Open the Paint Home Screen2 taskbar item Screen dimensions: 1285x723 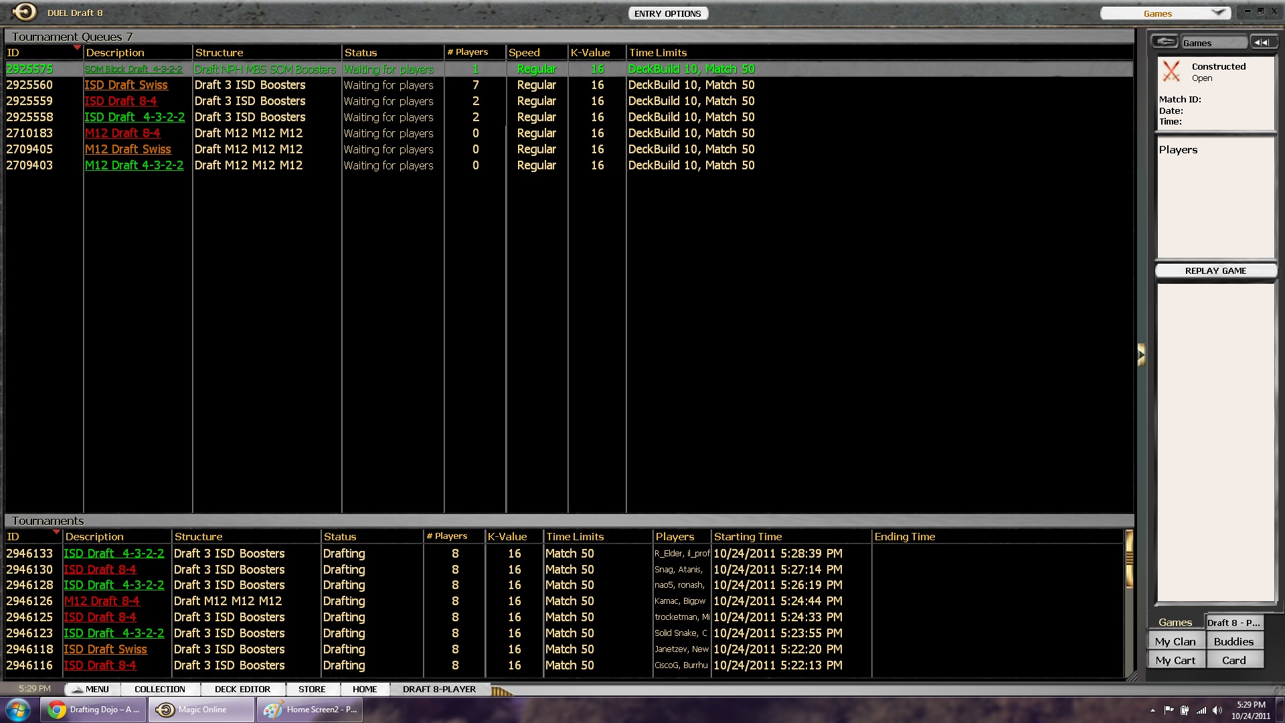click(309, 710)
